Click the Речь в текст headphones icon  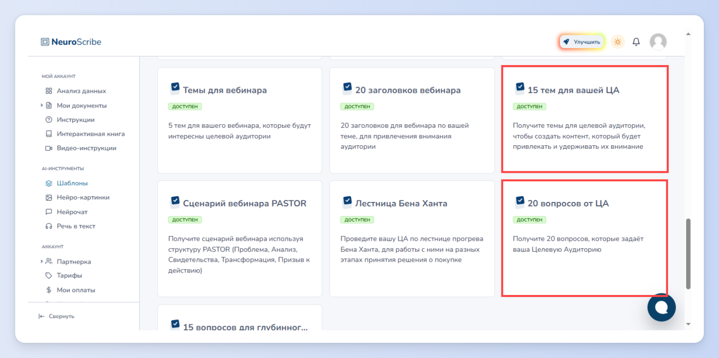pyautogui.click(x=49, y=226)
